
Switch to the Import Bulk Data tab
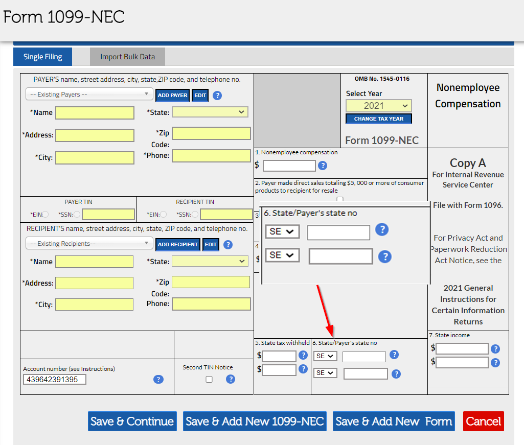(127, 57)
